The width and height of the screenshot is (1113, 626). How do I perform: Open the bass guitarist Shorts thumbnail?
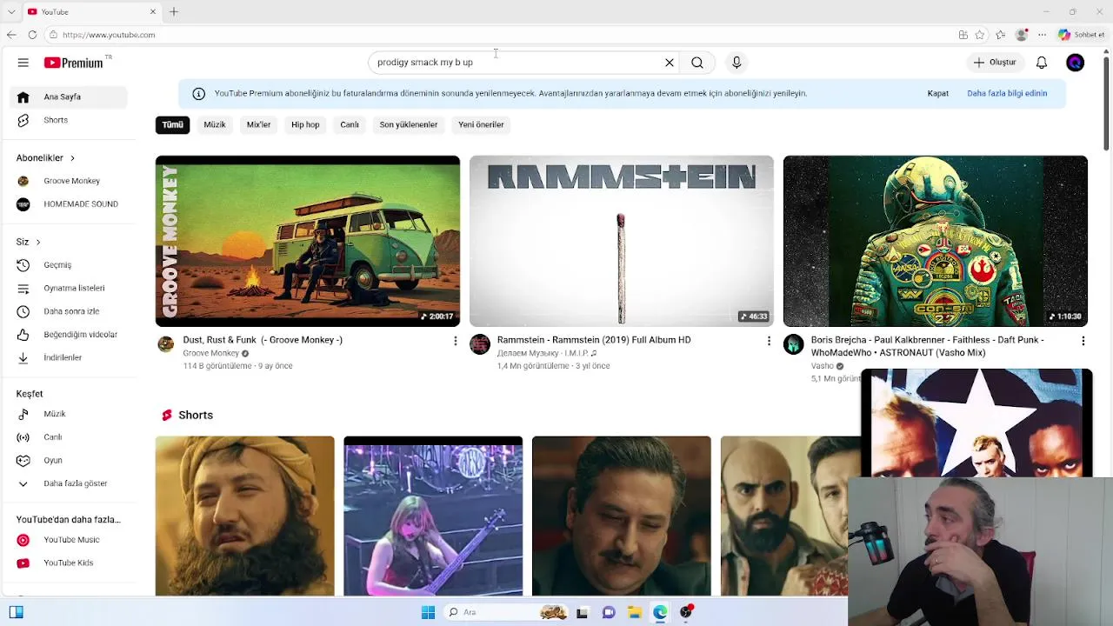point(433,516)
